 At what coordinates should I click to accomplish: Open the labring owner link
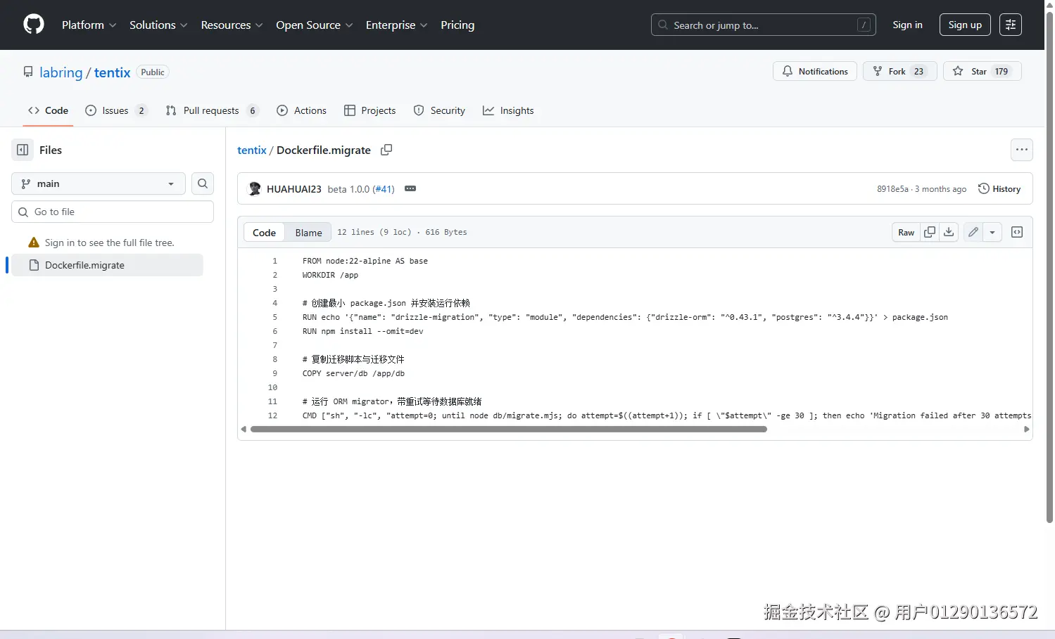pos(61,72)
